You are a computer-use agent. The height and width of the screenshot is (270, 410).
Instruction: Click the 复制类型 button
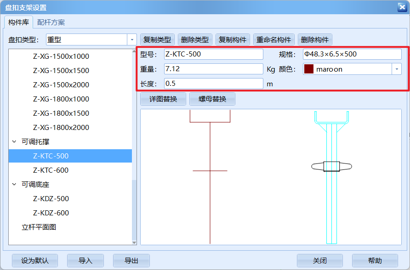157,40
